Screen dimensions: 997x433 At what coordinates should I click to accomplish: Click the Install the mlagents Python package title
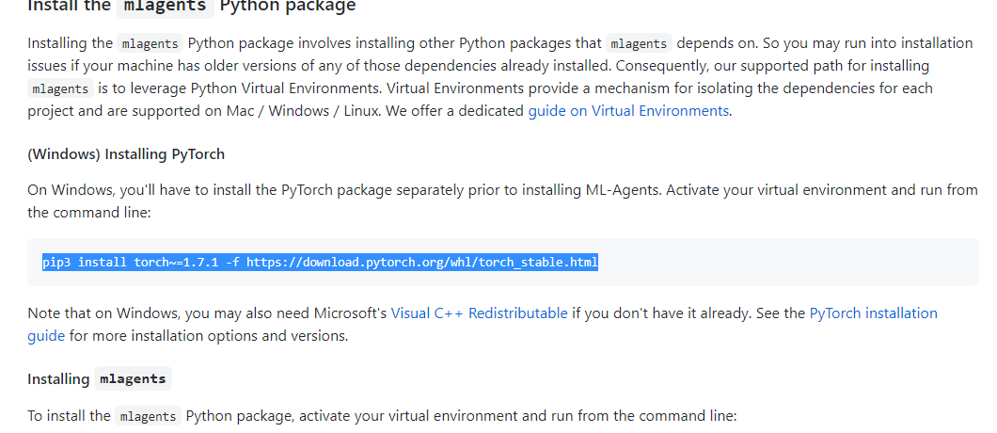click(191, 7)
